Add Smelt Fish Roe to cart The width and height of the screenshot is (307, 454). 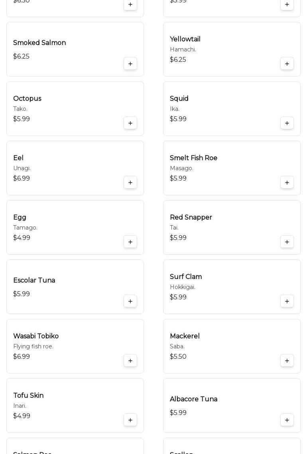point(287,183)
